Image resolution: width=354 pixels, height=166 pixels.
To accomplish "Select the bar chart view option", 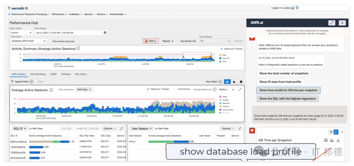I will (x=227, y=82).
